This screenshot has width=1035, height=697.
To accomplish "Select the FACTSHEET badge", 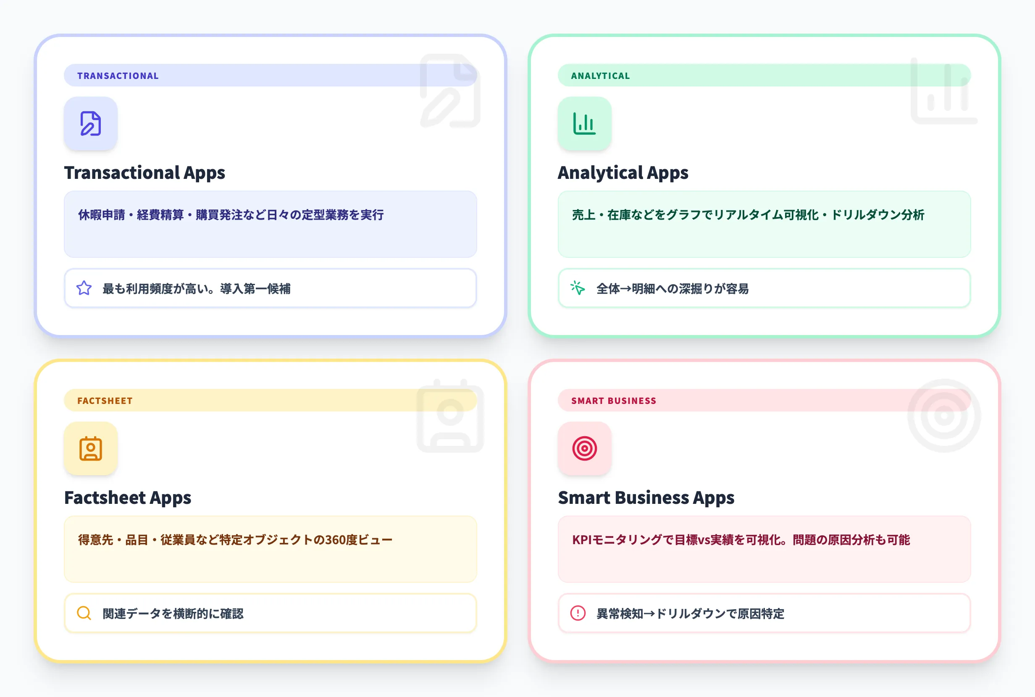I will click(x=105, y=400).
